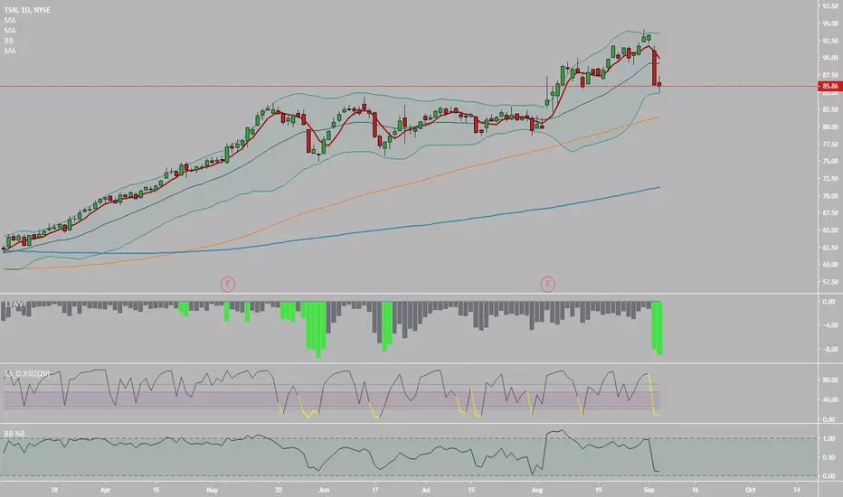Click the Jun label on the time axis
The width and height of the screenshot is (843, 497).
tap(324, 490)
